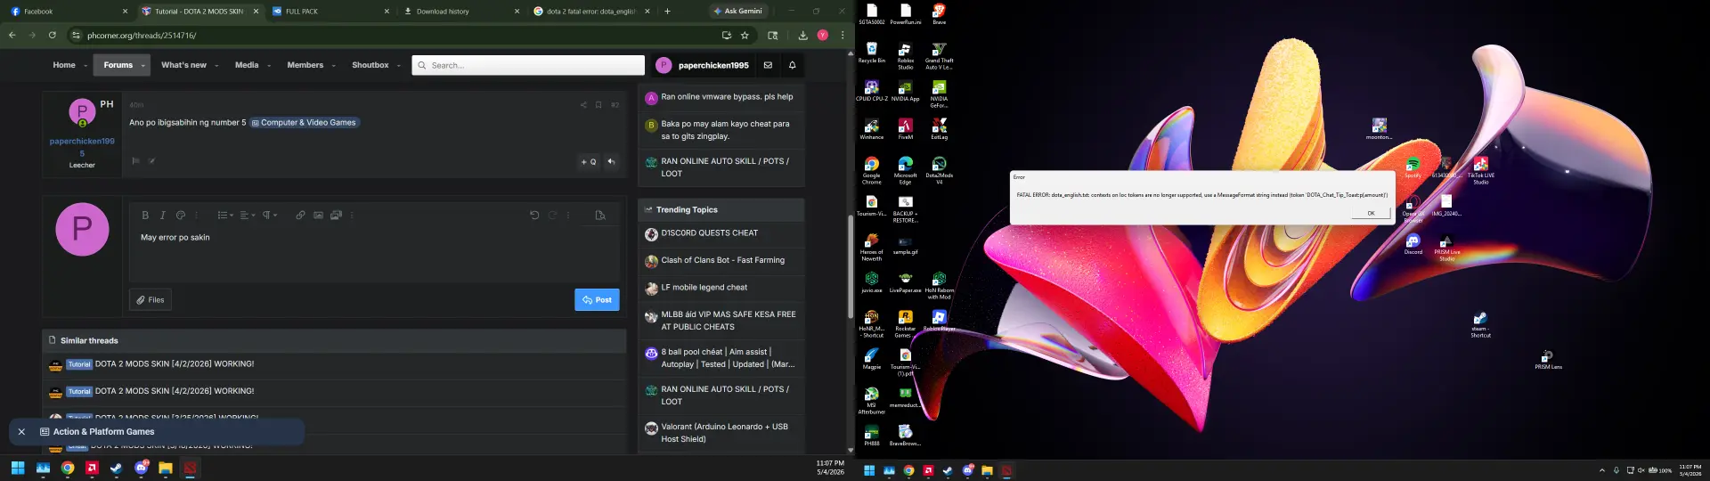Open the Media nav item
The width and height of the screenshot is (1710, 481).
coord(247,65)
